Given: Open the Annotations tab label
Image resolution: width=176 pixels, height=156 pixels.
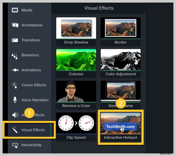Looking at the screenshot, I should coord(32,25).
